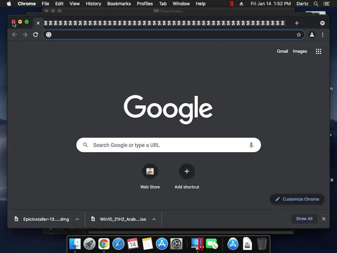Close the downloads bar
337x253 pixels.
coord(324,219)
